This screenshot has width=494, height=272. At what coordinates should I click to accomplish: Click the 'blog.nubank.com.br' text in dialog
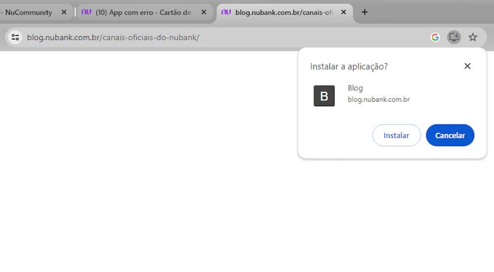[379, 100]
